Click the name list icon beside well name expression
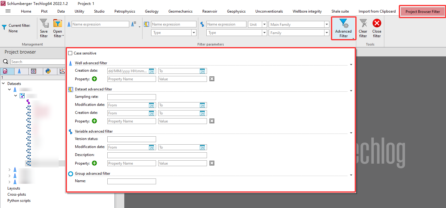The width and height of the screenshot is (446, 208). pyautogui.click(x=134, y=24)
